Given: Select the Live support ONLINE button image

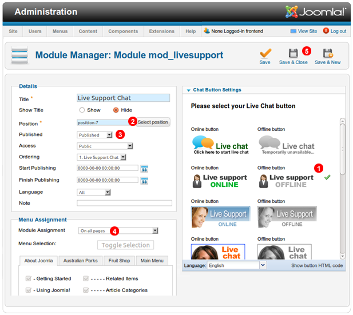Looking at the screenshot, I should (220, 181).
